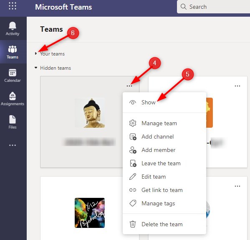Click the Add member person icon
The height and width of the screenshot is (240, 250).
tap(133, 150)
